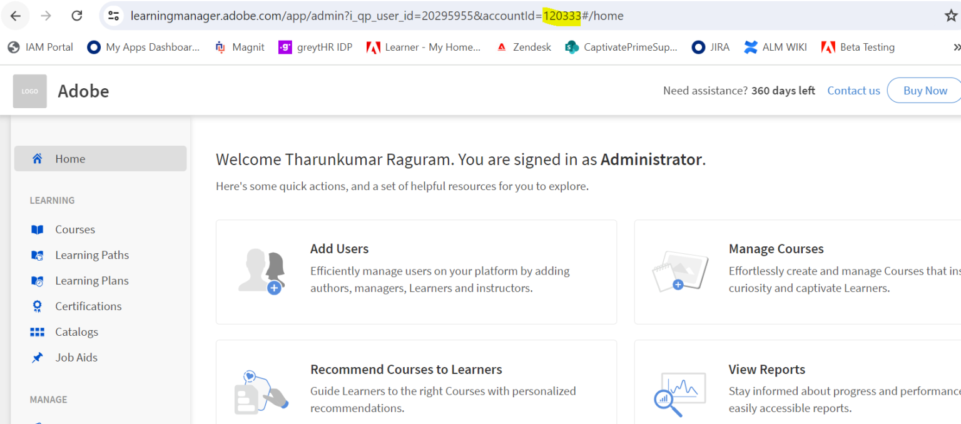961x424 pixels.
Task: Select the Home icon in the sidebar
Action: tap(38, 158)
